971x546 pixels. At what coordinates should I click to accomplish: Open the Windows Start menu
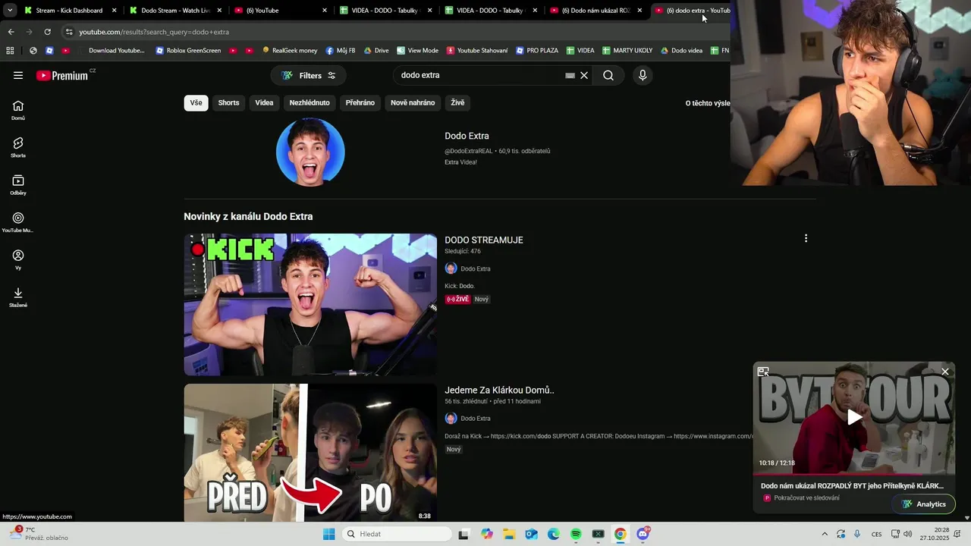click(x=328, y=534)
